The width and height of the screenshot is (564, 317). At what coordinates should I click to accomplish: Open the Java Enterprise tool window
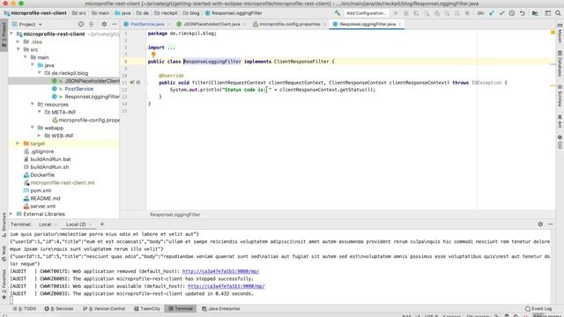click(x=221, y=308)
